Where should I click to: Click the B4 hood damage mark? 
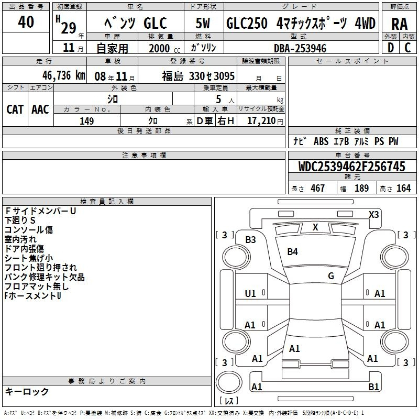(x=292, y=252)
